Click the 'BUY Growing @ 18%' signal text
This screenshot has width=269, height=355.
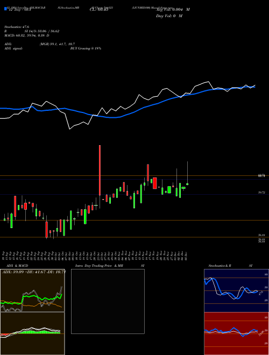tap(86, 48)
